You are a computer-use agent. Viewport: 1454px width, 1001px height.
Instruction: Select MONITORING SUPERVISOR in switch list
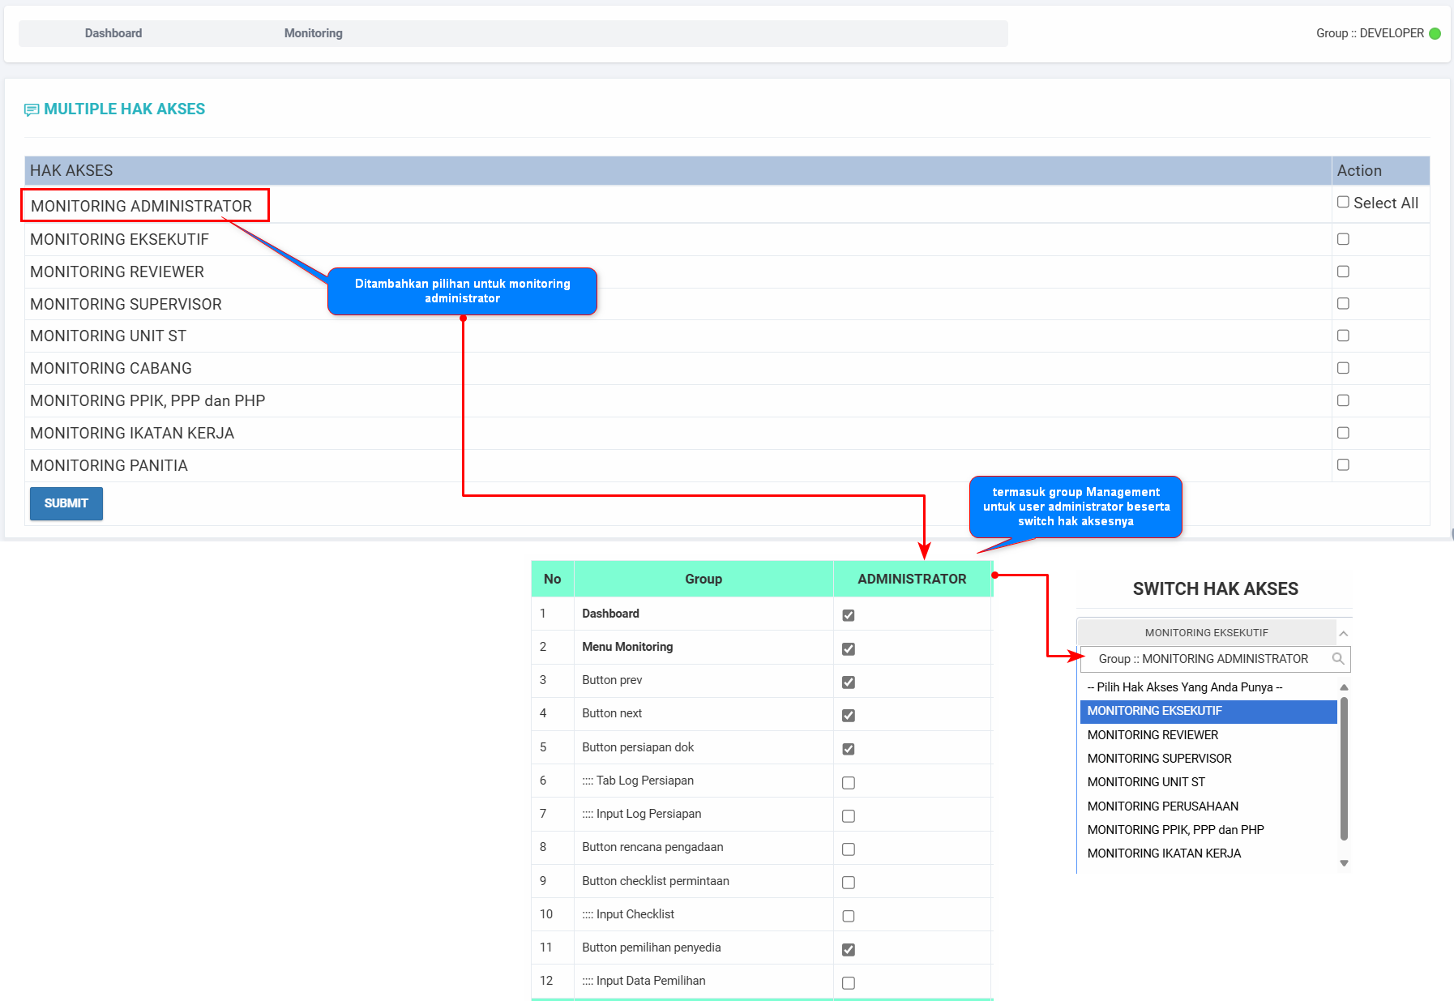tap(1159, 759)
